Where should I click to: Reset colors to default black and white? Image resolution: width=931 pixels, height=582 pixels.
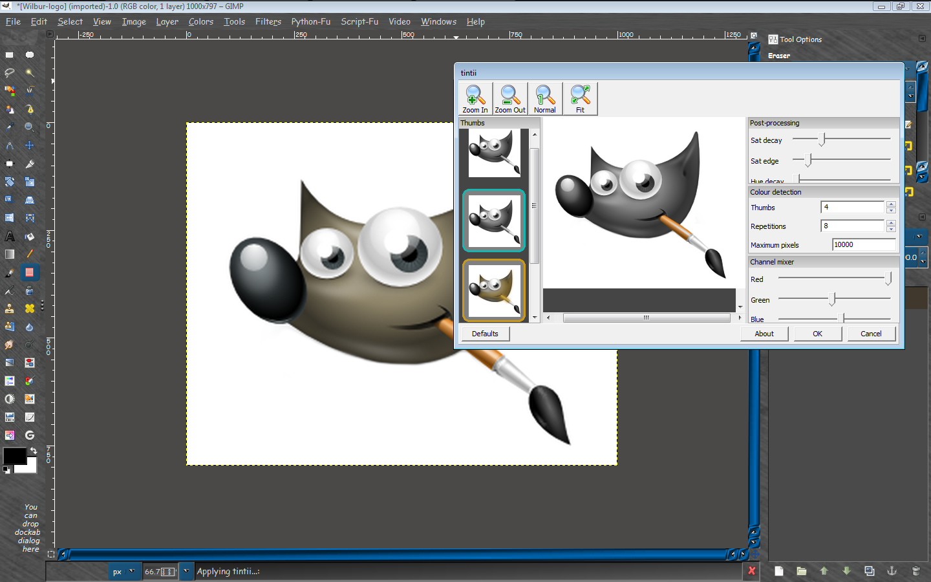coord(6,470)
